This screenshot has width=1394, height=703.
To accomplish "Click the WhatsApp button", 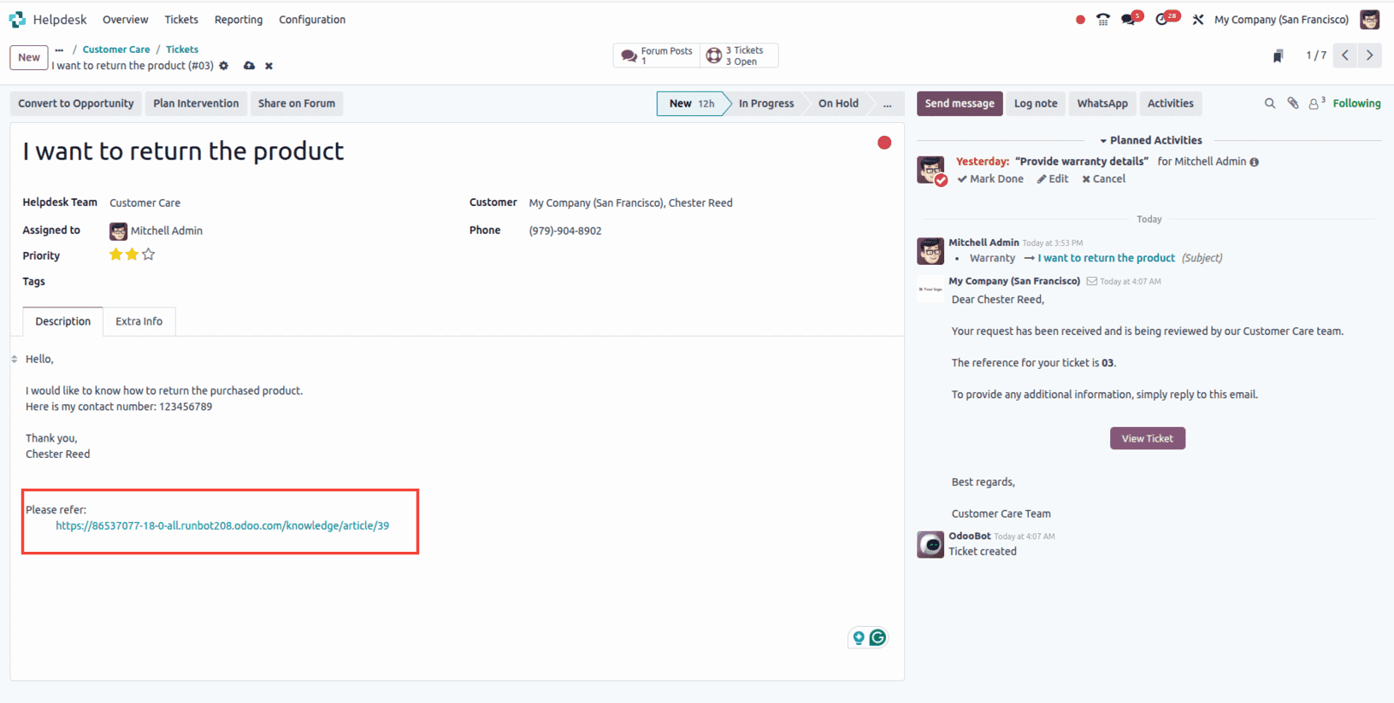I will point(1102,103).
